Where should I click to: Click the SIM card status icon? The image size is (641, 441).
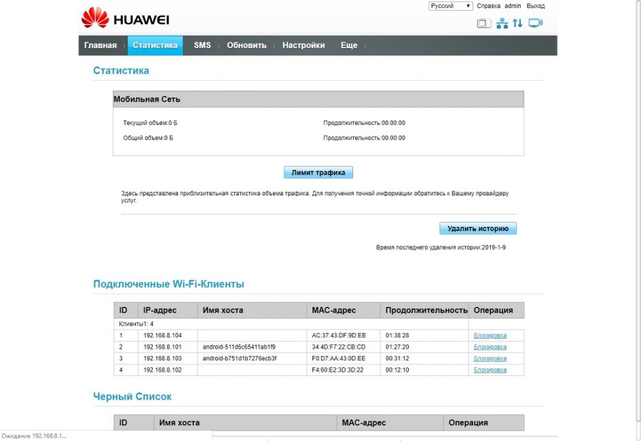[483, 24]
